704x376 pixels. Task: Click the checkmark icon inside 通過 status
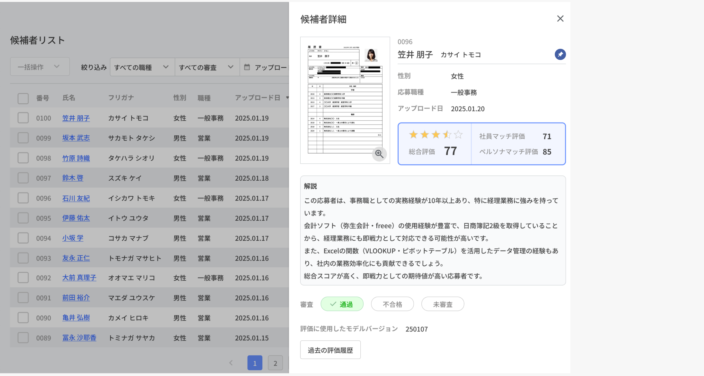click(333, 304)
